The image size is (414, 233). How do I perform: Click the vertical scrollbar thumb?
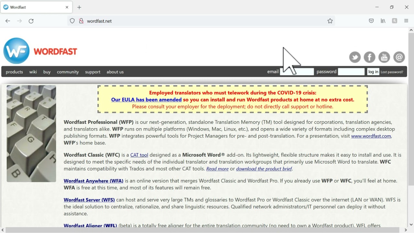coord(411,109)
